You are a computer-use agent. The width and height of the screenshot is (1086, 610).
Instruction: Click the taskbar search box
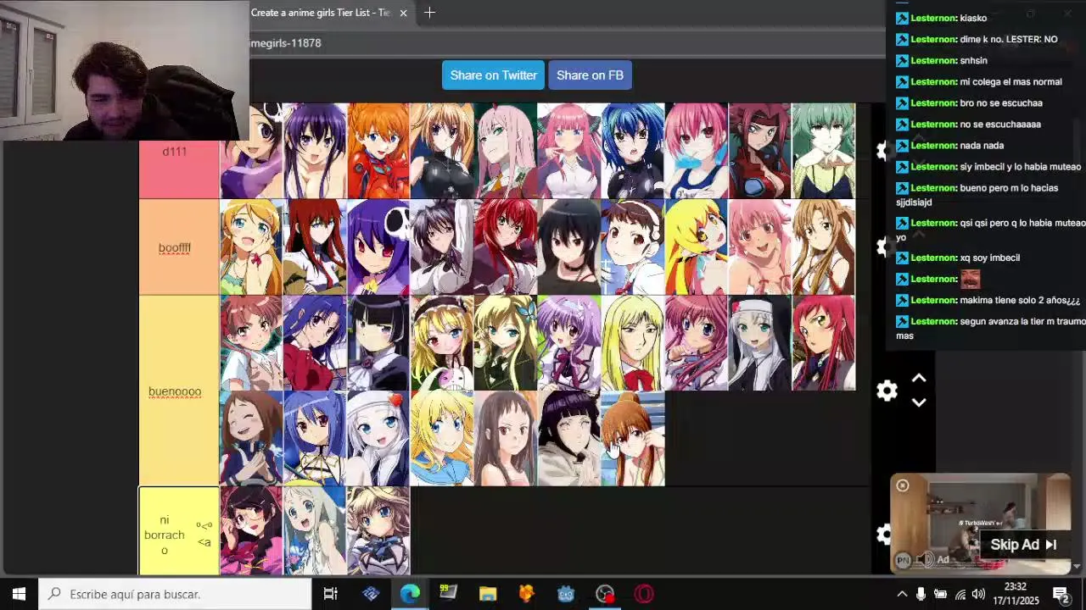(176, 594)
